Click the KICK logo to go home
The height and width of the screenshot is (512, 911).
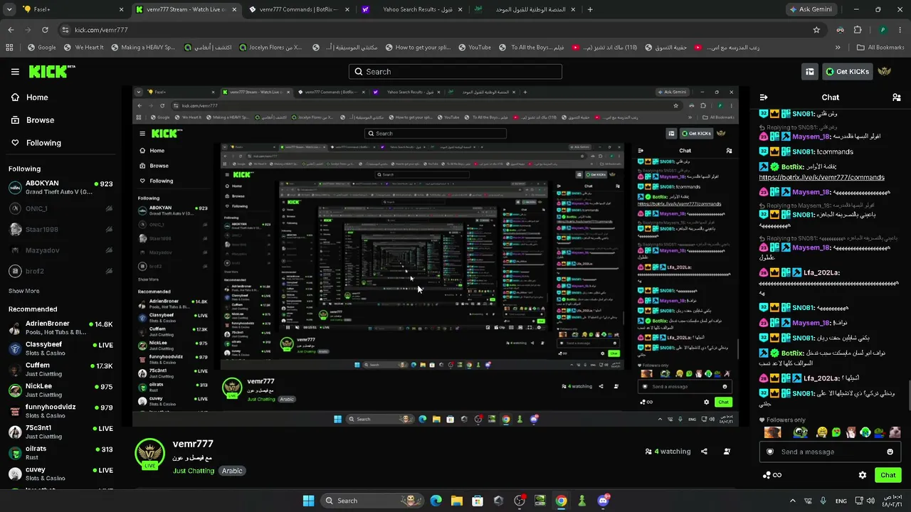(x=51, y=71)
